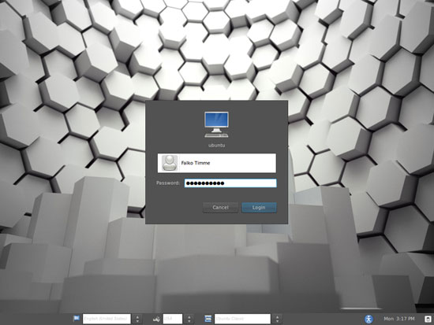Click the language selector up/down arrows
The image size is (434, 325).
pos(137,319)
